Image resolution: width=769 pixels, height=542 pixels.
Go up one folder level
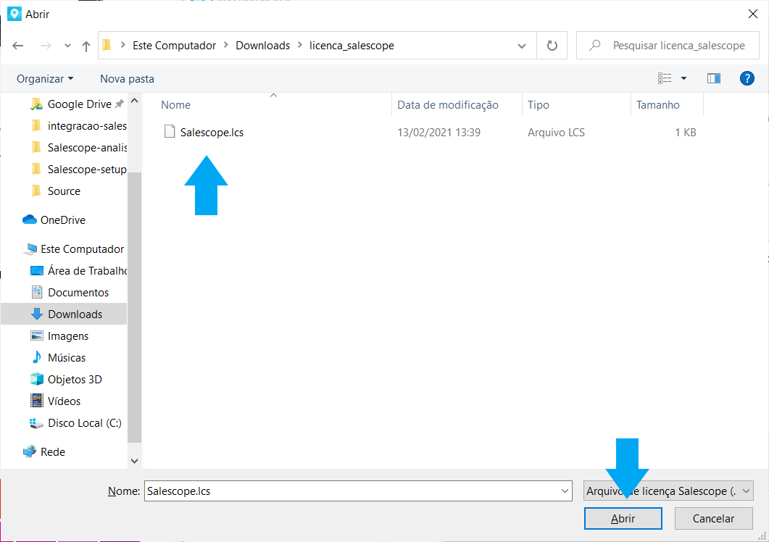click(x=86, y=46)
